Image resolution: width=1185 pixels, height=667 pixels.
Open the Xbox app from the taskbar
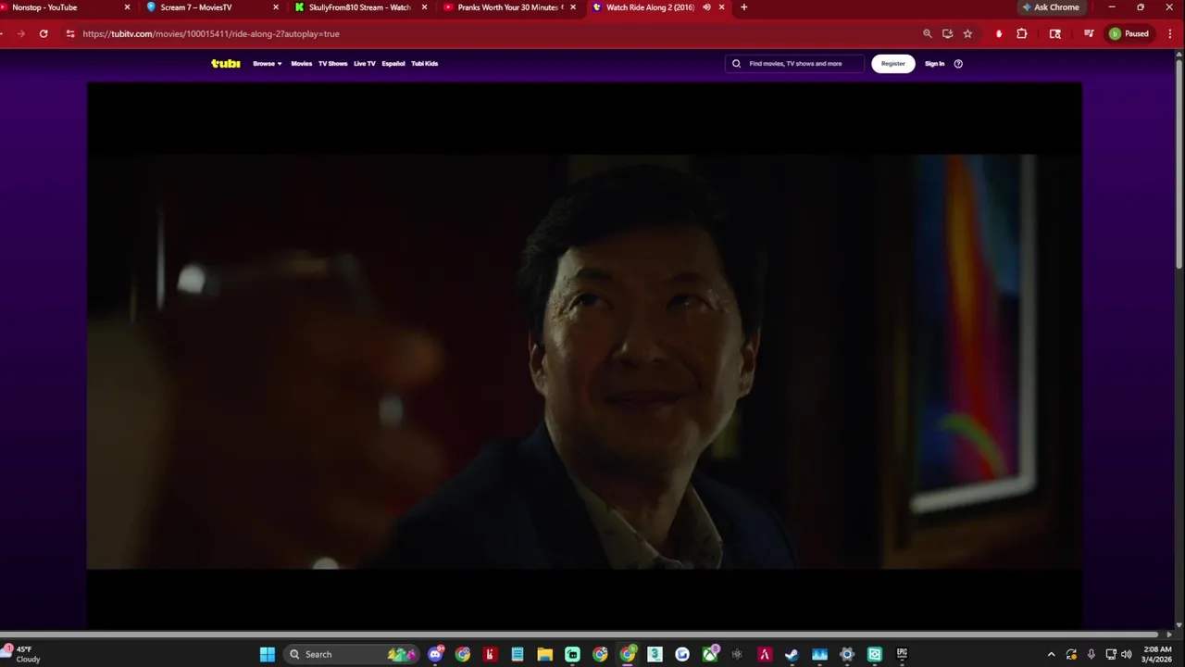point(710,654)
